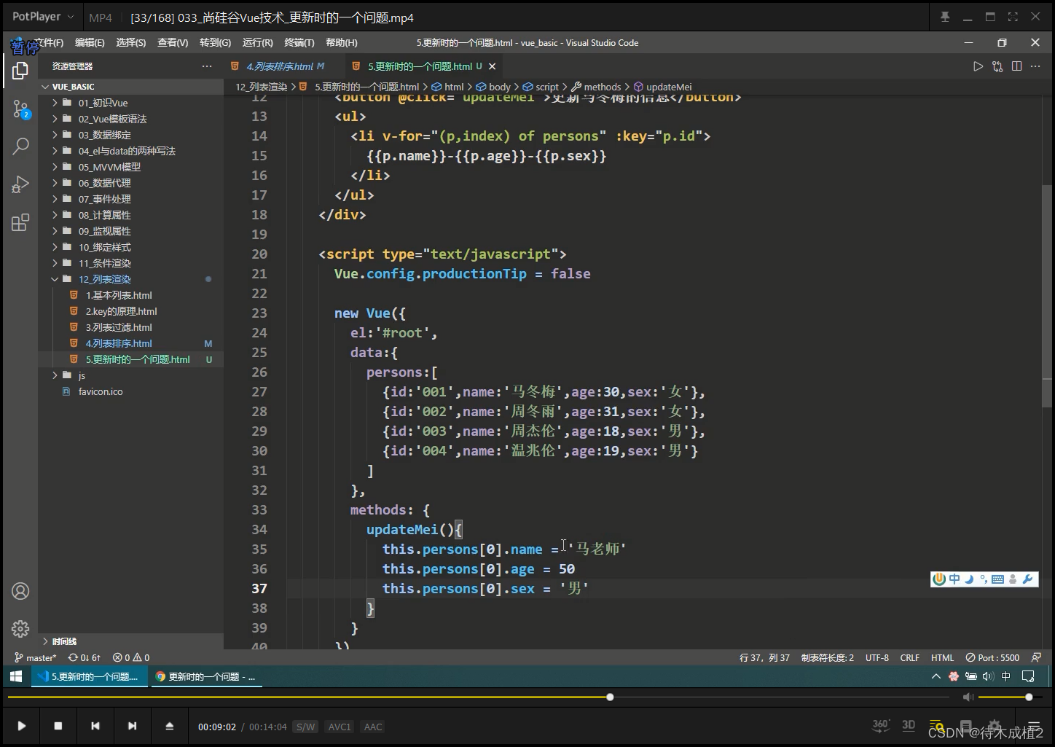
Task: Click the methods breadcrumb
Action: point(602,87)
